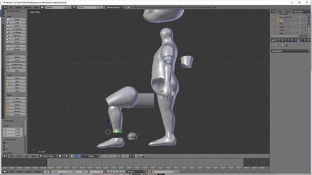Hide the foot object in outliner
Image resolution: width=312 pixels, height=175 pixels.
click(300, 24)
